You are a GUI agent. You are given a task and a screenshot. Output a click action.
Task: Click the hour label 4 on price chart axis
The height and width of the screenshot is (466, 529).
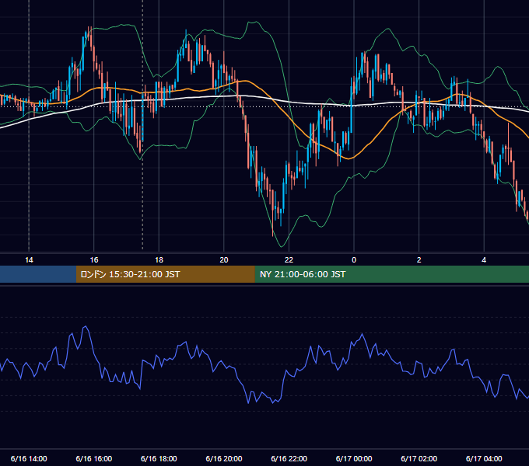484,260
